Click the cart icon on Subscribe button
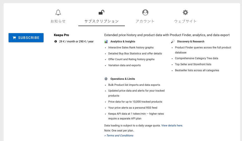This screenshot has height=141, width=242. [x=14, y=38]
